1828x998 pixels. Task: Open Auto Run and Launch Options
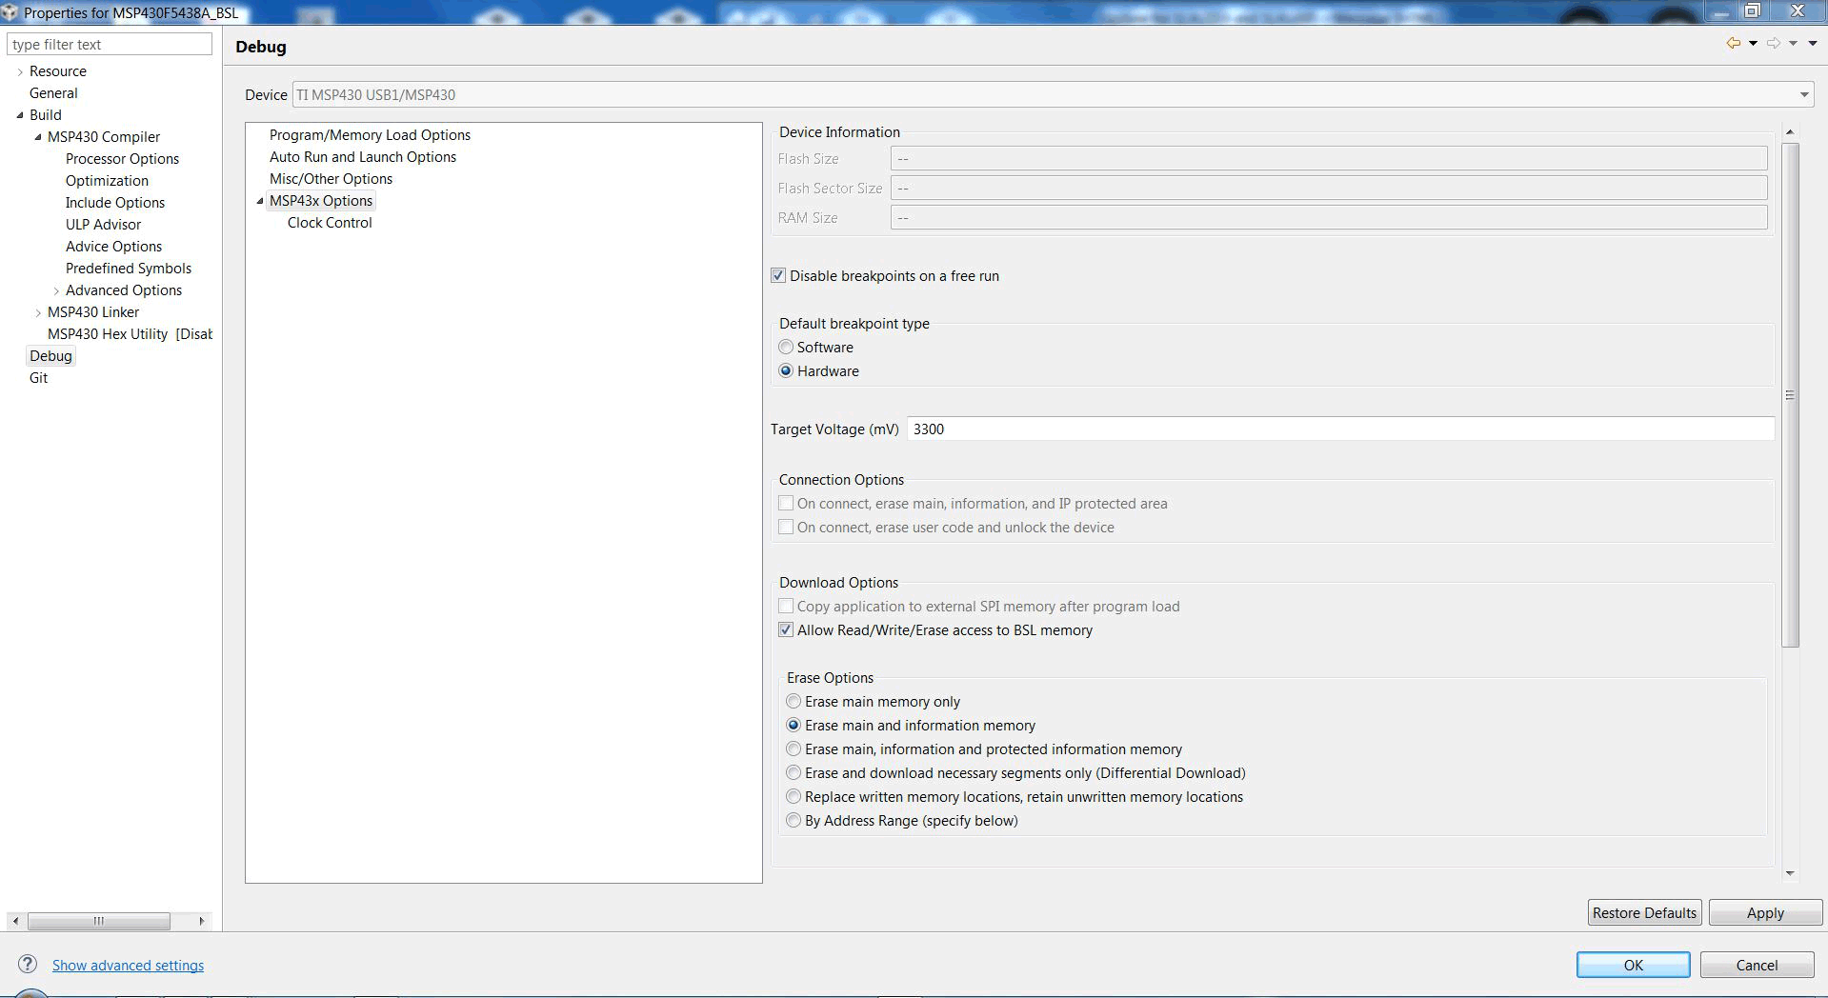[363, 157]
